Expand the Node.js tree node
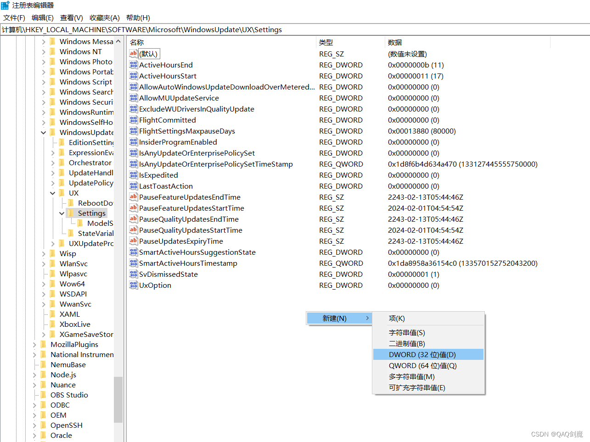Image resolution: width=590 pixels, height=442 pixels. coord(34,375)
